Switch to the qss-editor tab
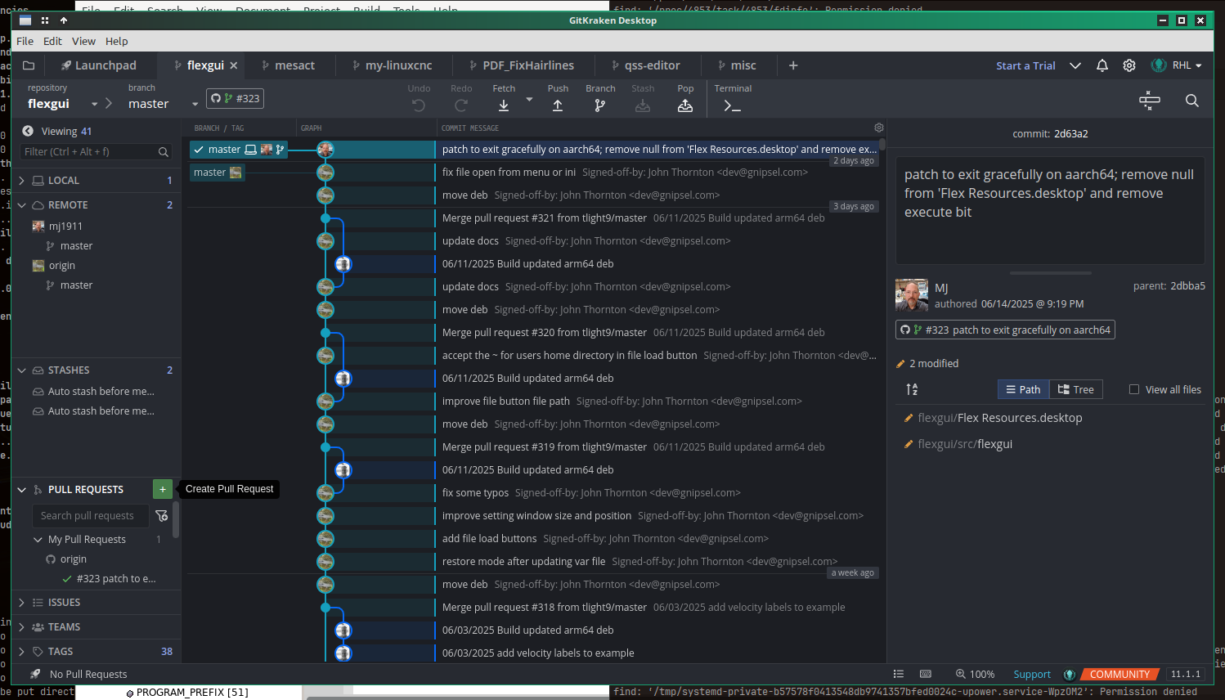This screenshot has width=1225, height=700. [646, 65]
